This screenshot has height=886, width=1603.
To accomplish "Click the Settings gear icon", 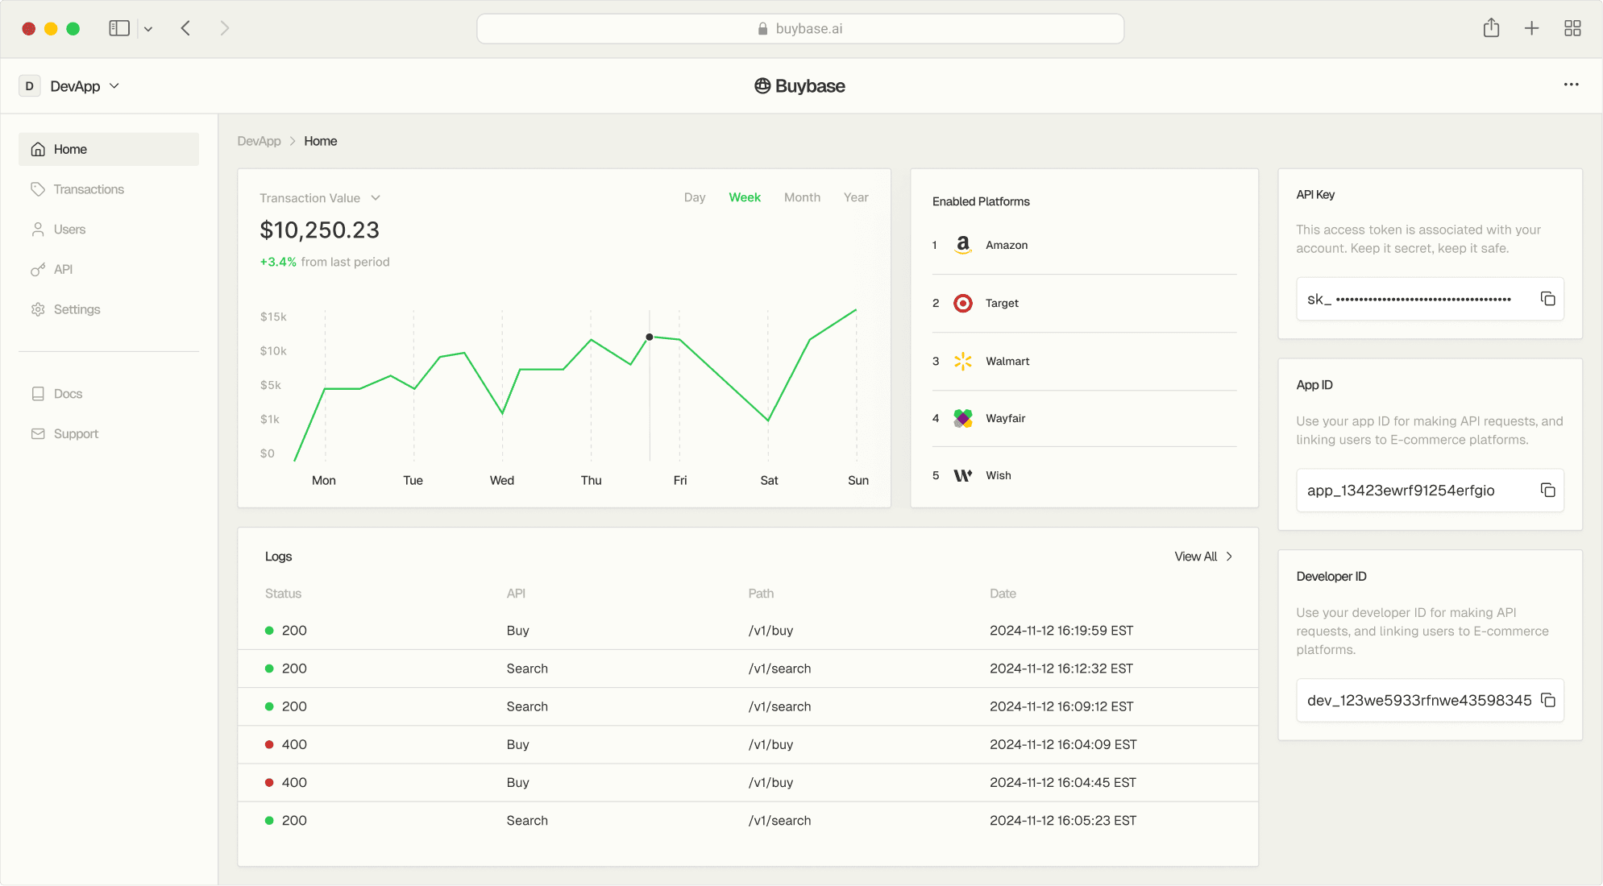I will (x=38, y=309).
